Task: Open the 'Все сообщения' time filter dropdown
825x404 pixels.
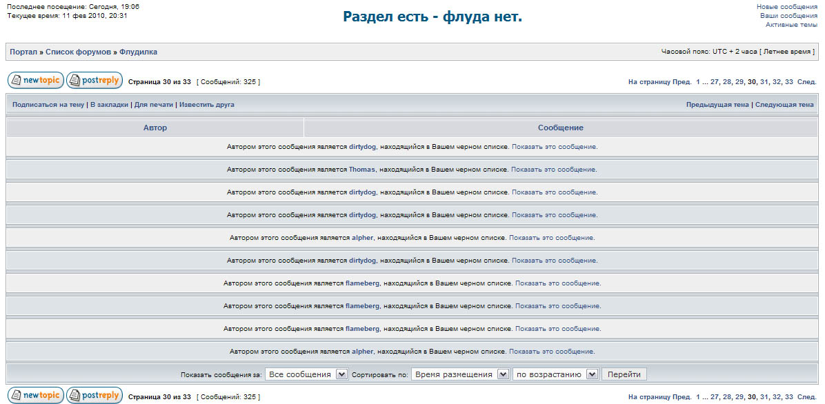Action: (306, 374)
